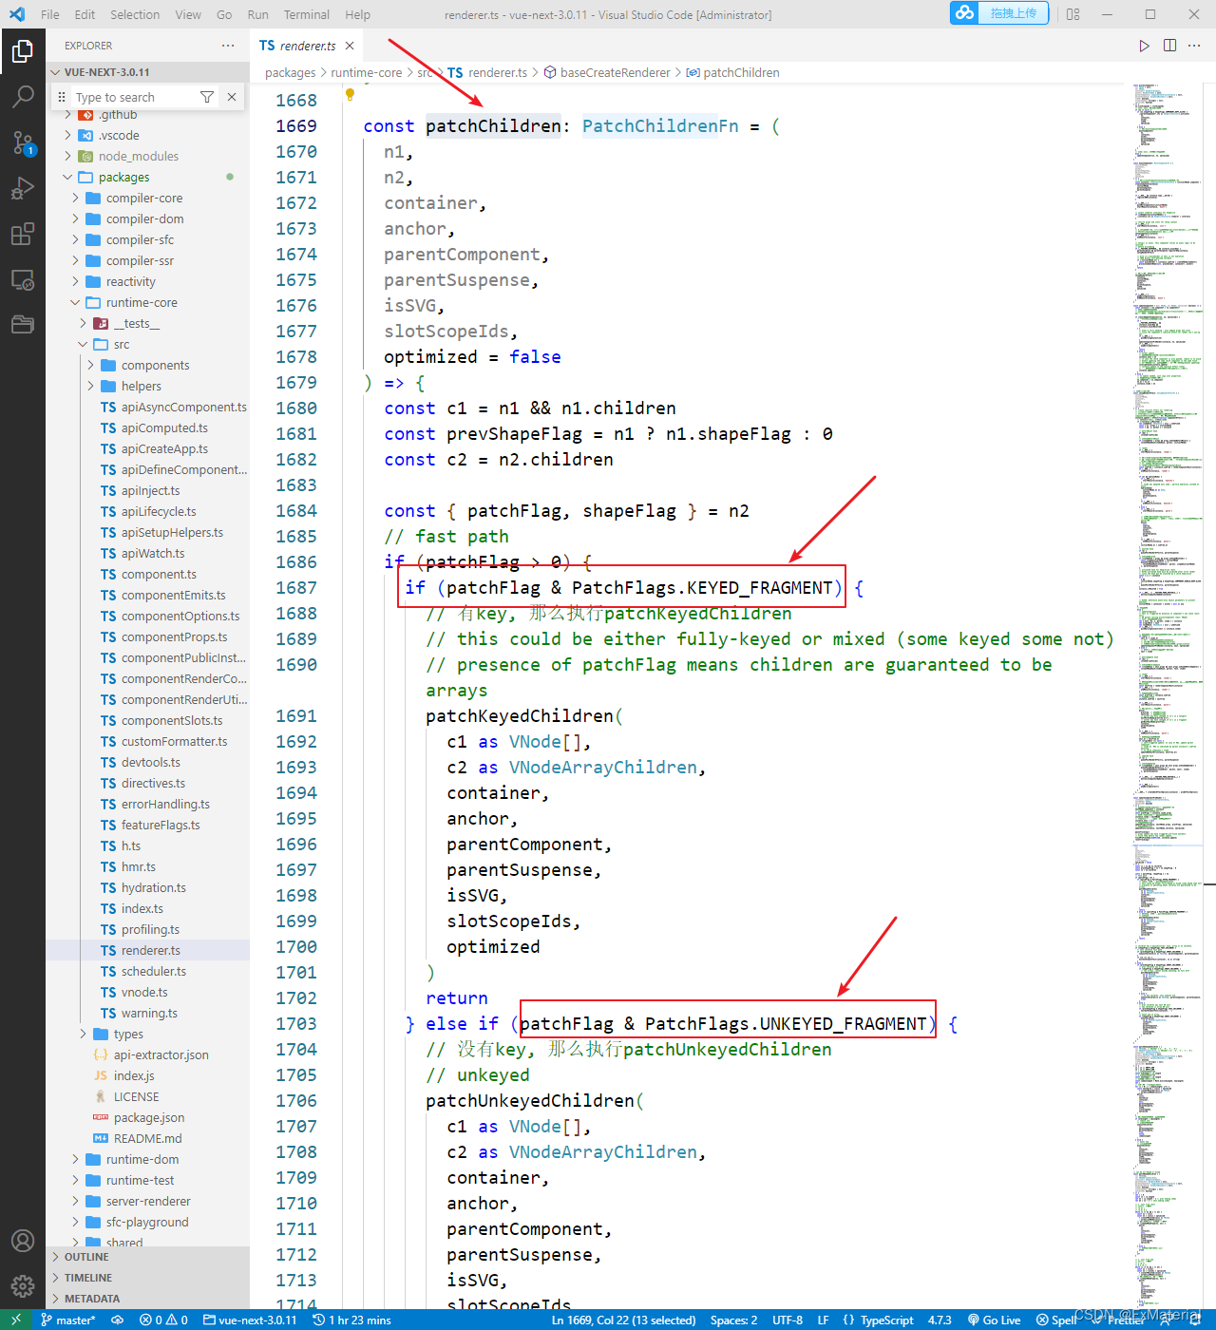Expand the reactivity folder
This screenshot has width=1216, height=1330.
coord(147,281)
